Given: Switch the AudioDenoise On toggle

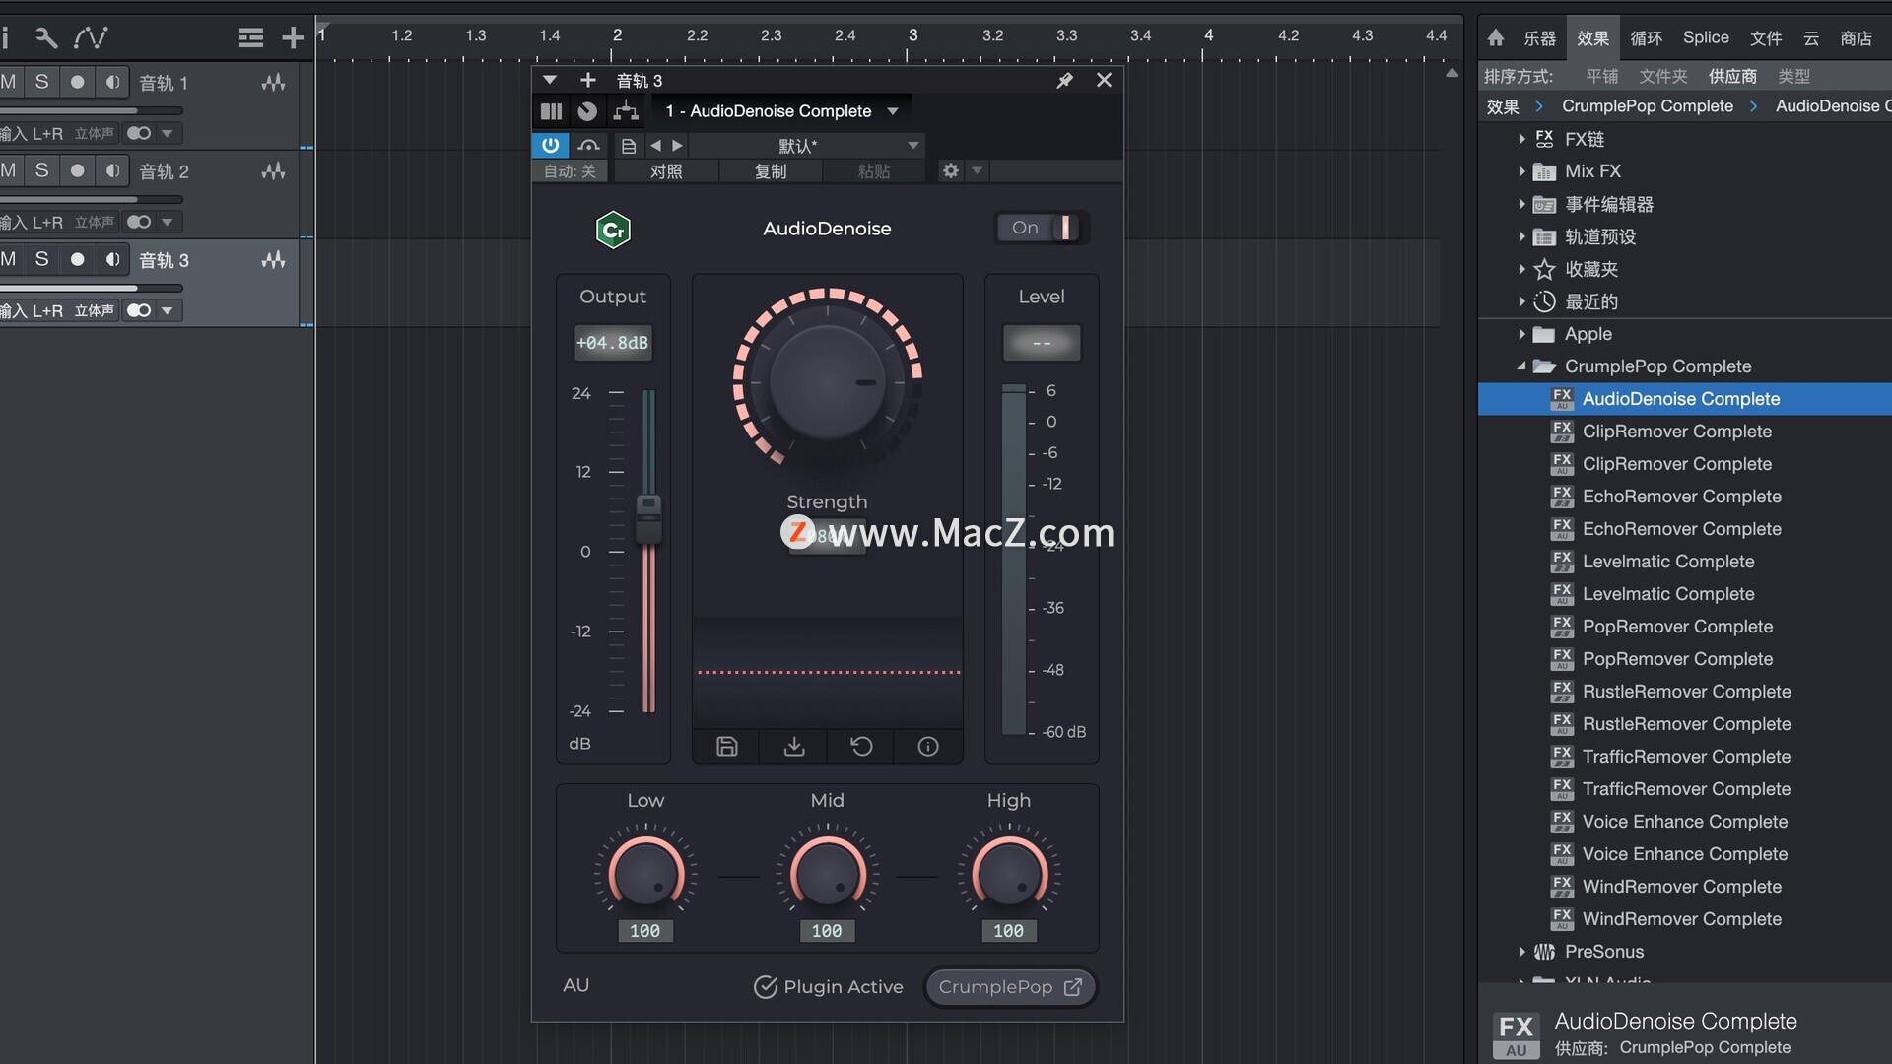Looking at the screenshot, I should [1042, 228].
